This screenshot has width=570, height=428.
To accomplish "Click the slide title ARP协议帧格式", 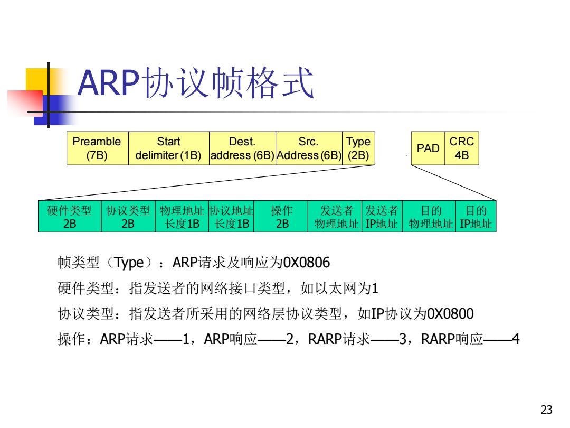I will pyautogui.click(x=196, y=83).
